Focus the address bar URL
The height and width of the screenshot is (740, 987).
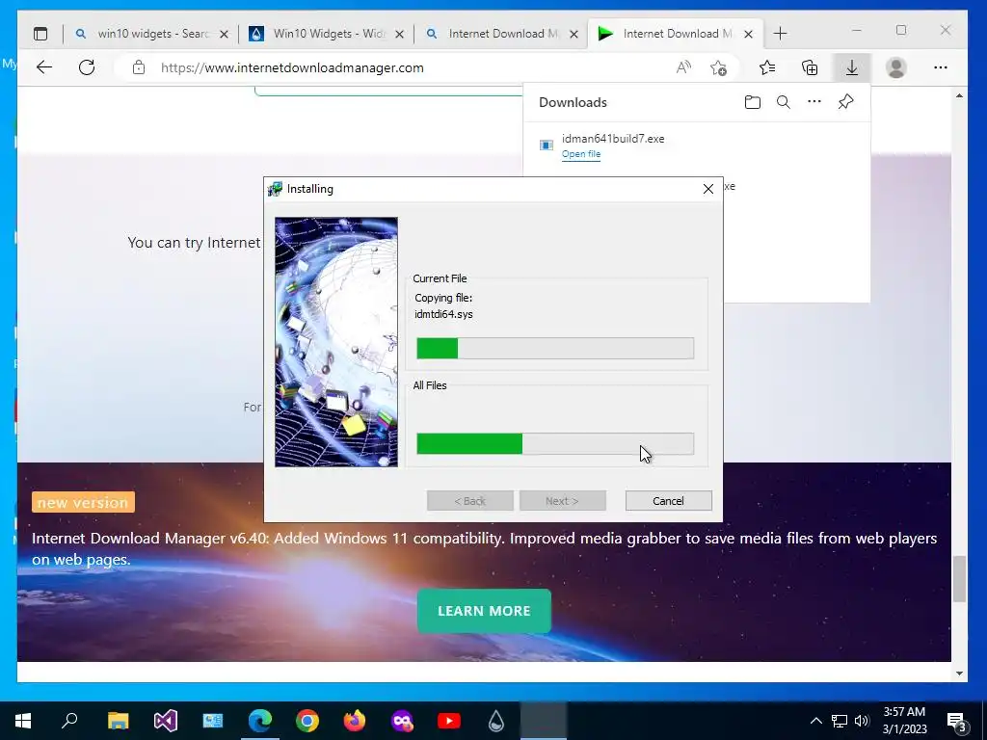coord(292,68)
